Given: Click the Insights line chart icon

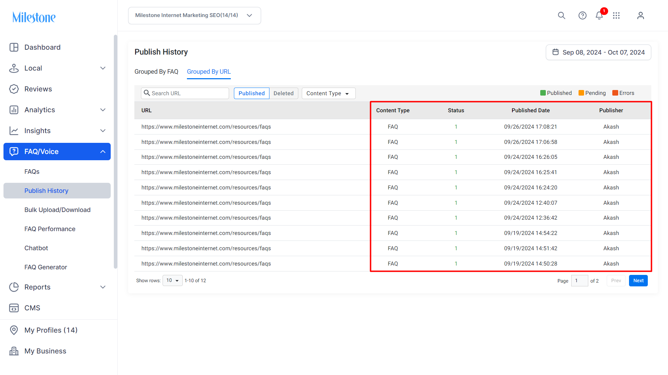Looking at the screenshot, I should coord(14,131).
